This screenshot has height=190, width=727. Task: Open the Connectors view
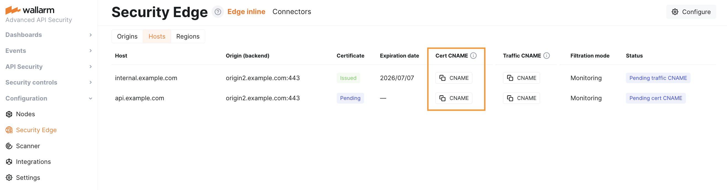[x=291, y=12]
